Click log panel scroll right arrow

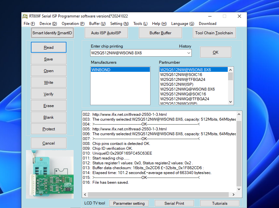tap(234, 195)
